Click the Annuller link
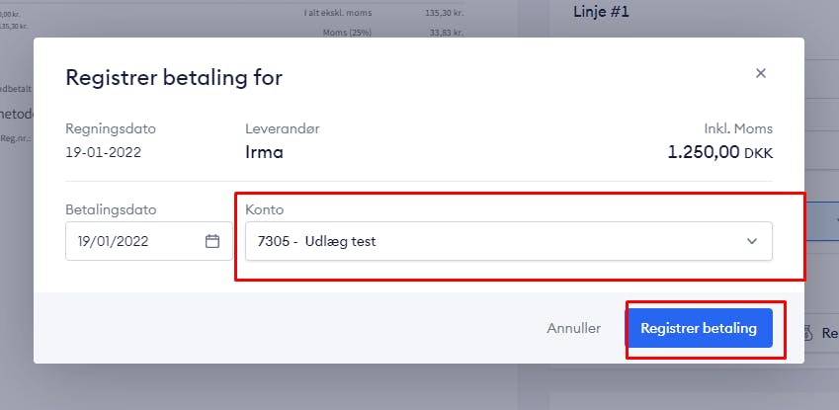Screen dimensions: 839x410 [x=573, y=328]
